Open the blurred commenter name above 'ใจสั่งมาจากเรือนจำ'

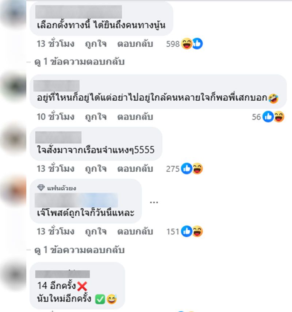click(58, 137)
